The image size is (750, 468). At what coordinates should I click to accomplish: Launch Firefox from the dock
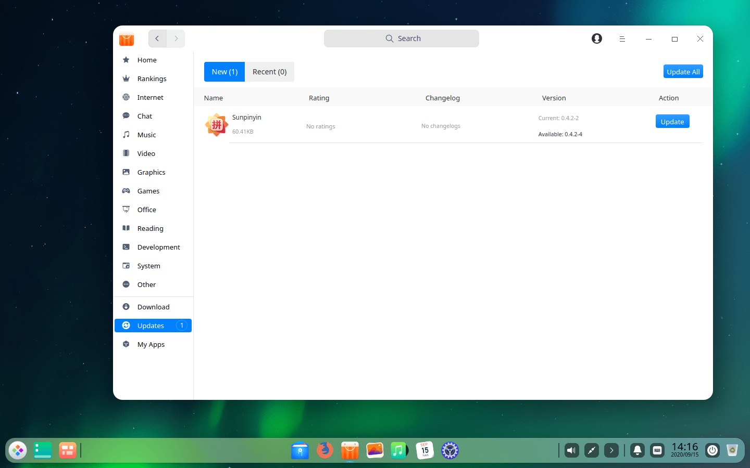(325, 450)
